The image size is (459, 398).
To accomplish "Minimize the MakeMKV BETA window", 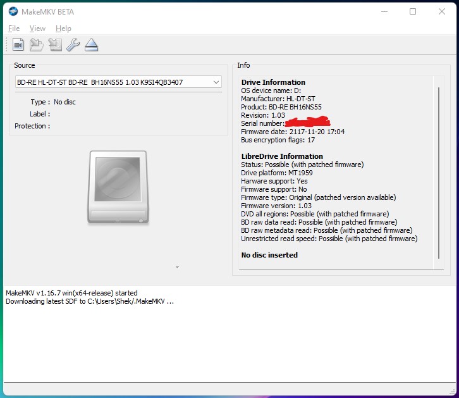I will tap(384, 11).
